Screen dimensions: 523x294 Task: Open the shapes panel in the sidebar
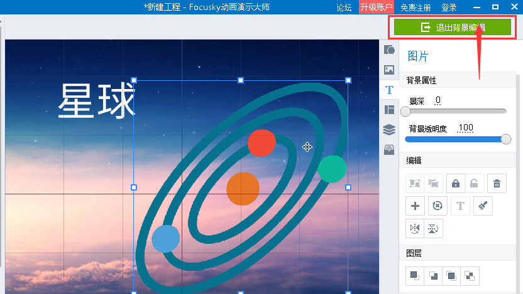point(389,50)
